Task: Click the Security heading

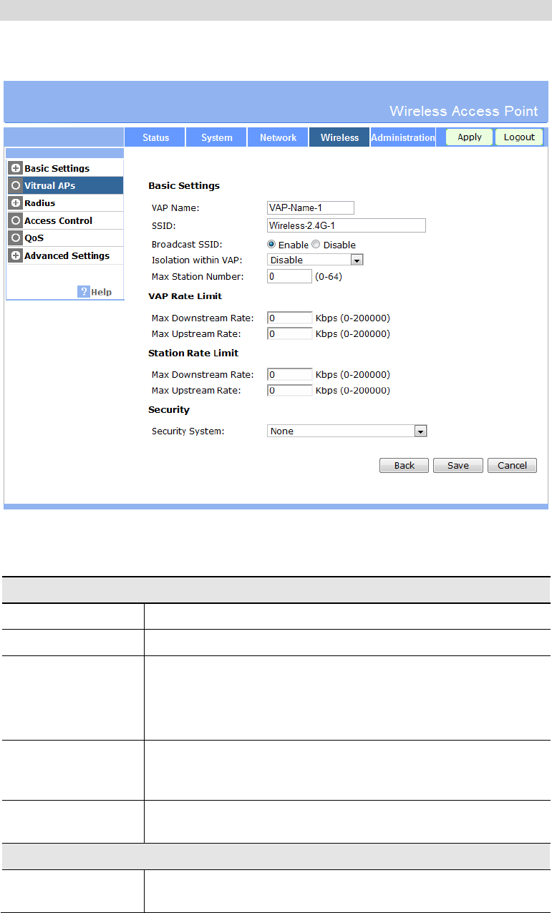Action: pyautogui.click(x=169, y=410)
